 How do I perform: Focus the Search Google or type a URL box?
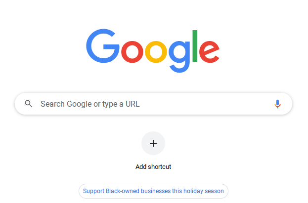pyautogui.click(x=153, y=104)
